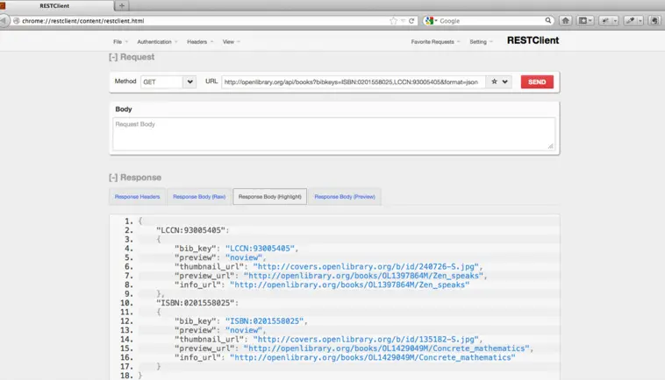Open the bookmarks toolbar button
The width and height of the screenshot is (665, 380).
583,20
